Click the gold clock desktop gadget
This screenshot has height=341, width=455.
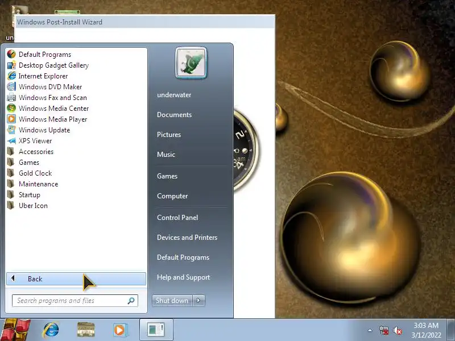(x=246, y=151)
